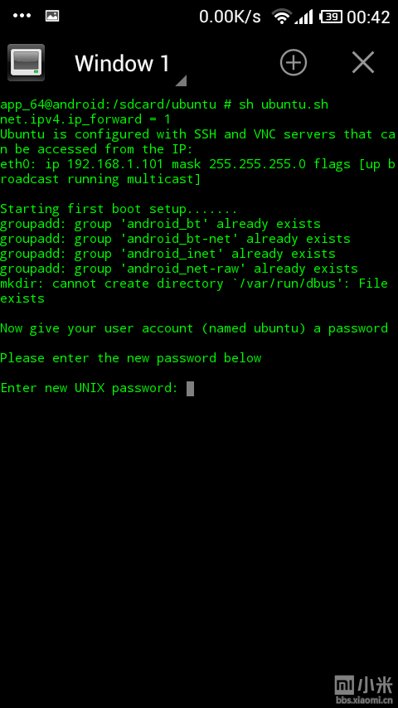Expand the window list triangle arrow
398x708 pixels.
pyautogui.click(x=181, y=80)
